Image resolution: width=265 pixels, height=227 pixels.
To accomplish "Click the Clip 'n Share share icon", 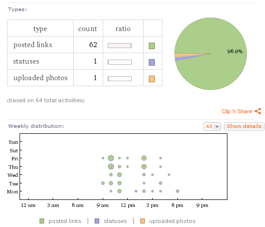I will [258, 111].
